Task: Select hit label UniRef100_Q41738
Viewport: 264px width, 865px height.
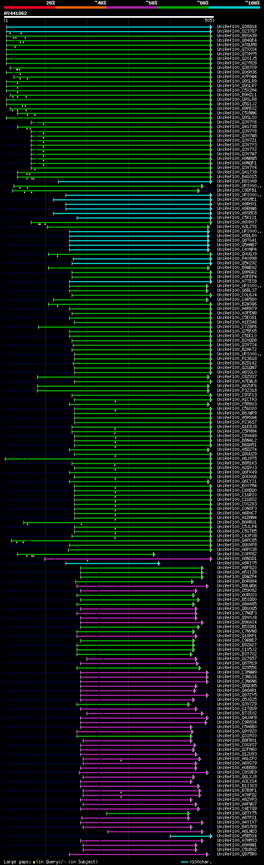Action: tap(237, 127)
